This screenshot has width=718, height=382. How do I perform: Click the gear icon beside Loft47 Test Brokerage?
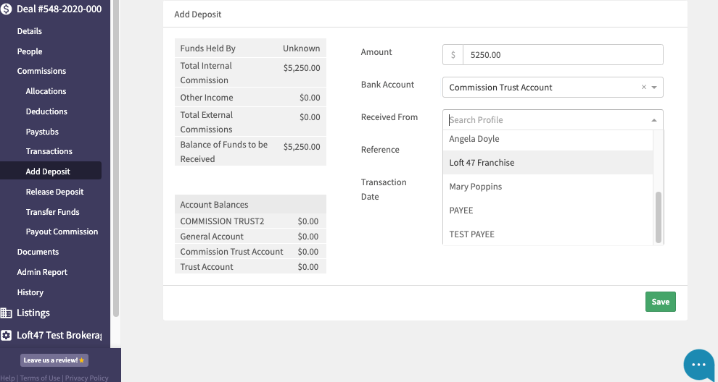pos(6,336)
